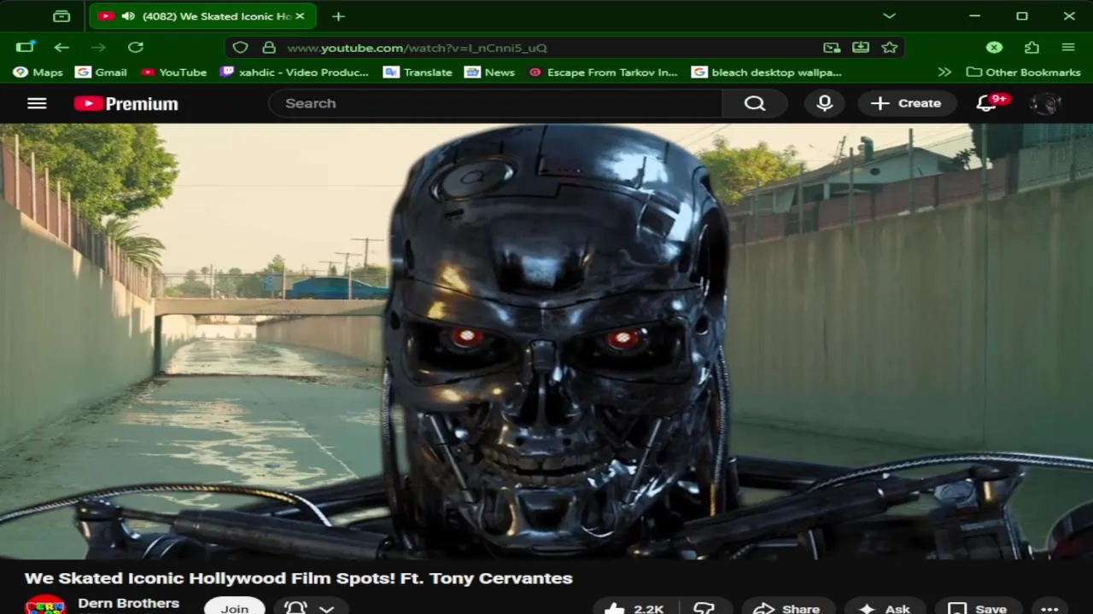Share this video
Image resolution: width=1093 pixels, height=614 pixels.
pos(787,608)
